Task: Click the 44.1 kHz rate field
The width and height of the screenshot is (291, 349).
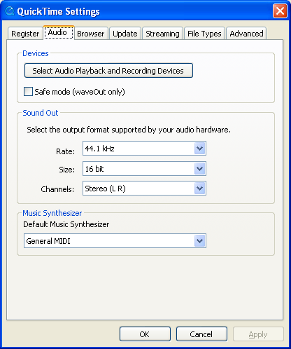Action: pyautogui.click(x=144, y=149)
